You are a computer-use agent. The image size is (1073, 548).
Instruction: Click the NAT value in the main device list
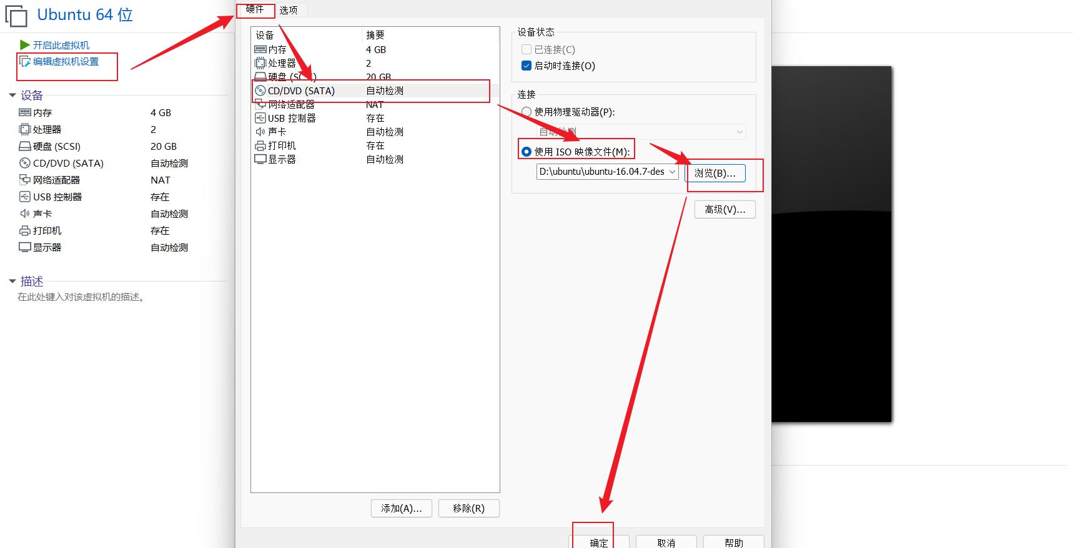click(161, 180)
